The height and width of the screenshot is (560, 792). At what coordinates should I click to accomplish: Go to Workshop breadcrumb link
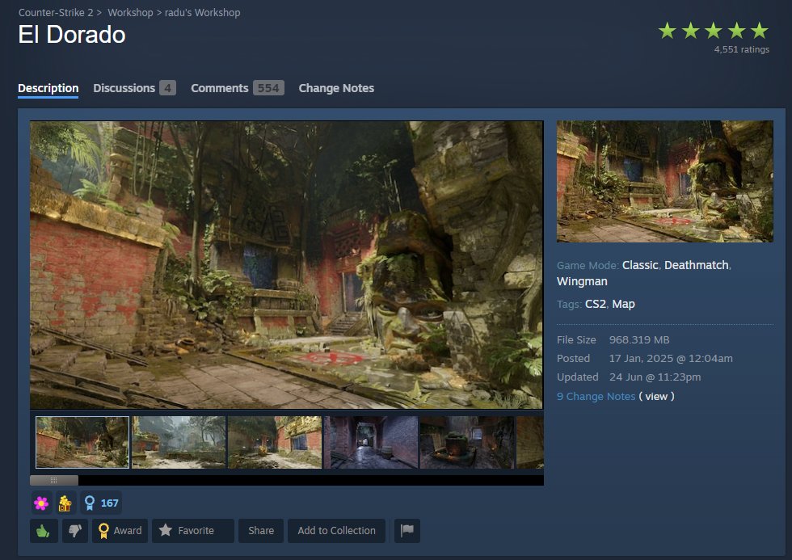pyautogui.click(x=130, y=13)
